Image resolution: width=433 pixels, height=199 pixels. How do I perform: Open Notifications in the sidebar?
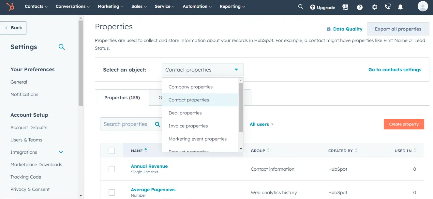pyautogui.click(x=24, y=94)
